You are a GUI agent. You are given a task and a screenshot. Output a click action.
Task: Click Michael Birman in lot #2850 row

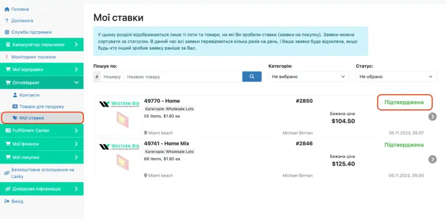tap(298, 133)
